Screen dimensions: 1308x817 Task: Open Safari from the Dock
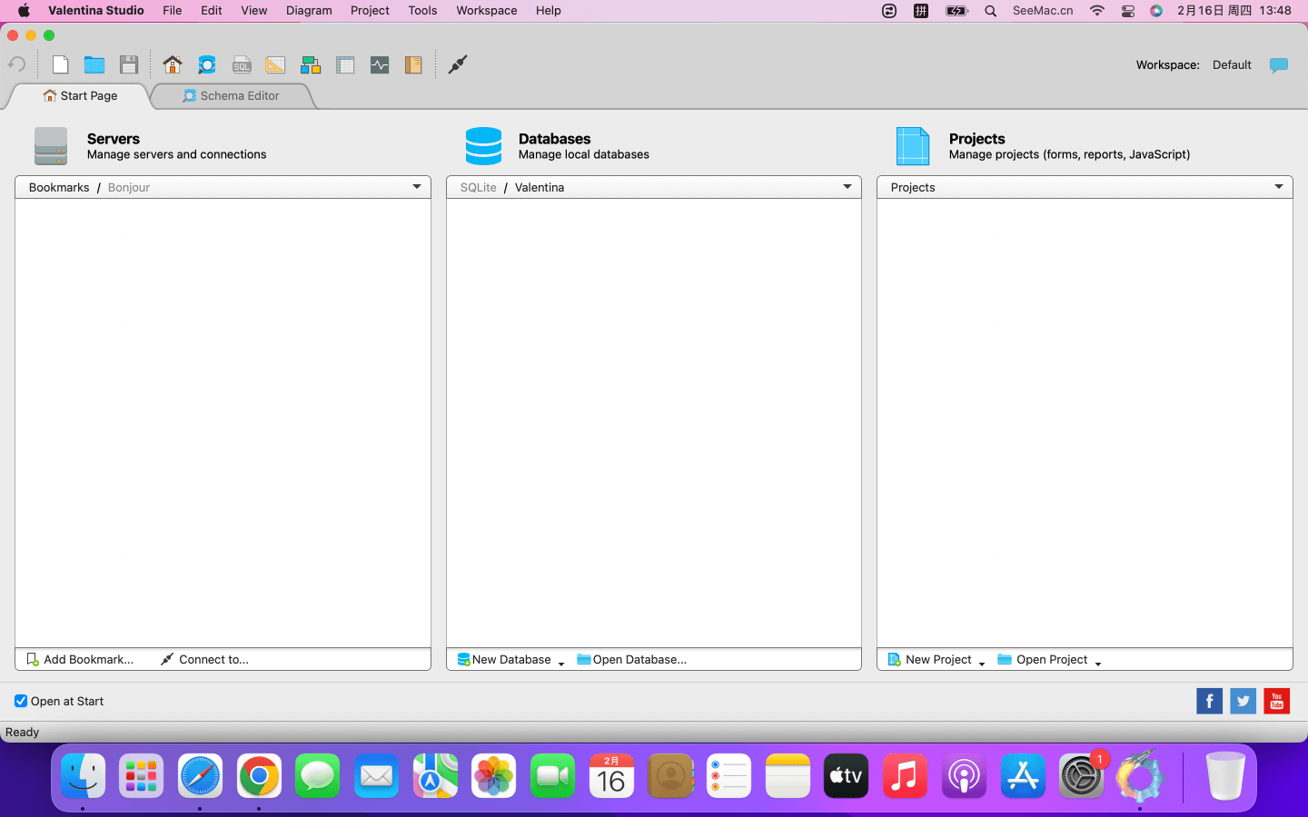200,776
